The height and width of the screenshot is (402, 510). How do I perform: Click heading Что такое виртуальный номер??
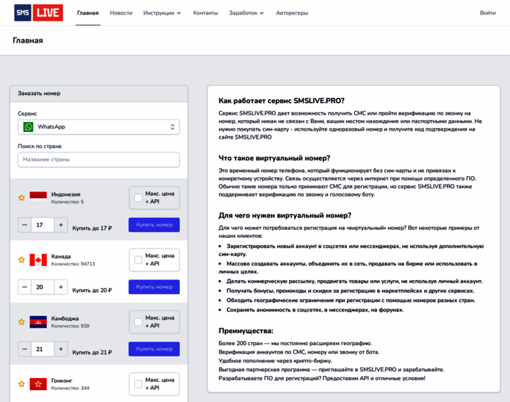pyautogui.click(x=274, y=158)
